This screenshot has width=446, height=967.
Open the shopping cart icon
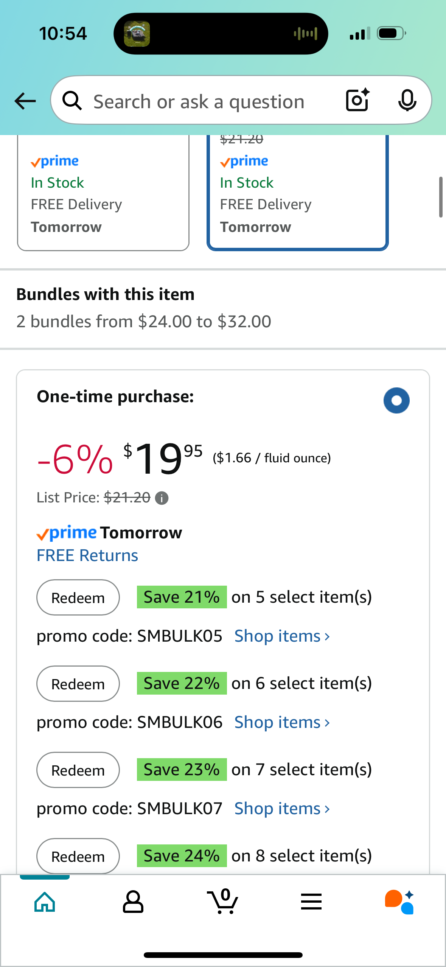pos(223,901)
